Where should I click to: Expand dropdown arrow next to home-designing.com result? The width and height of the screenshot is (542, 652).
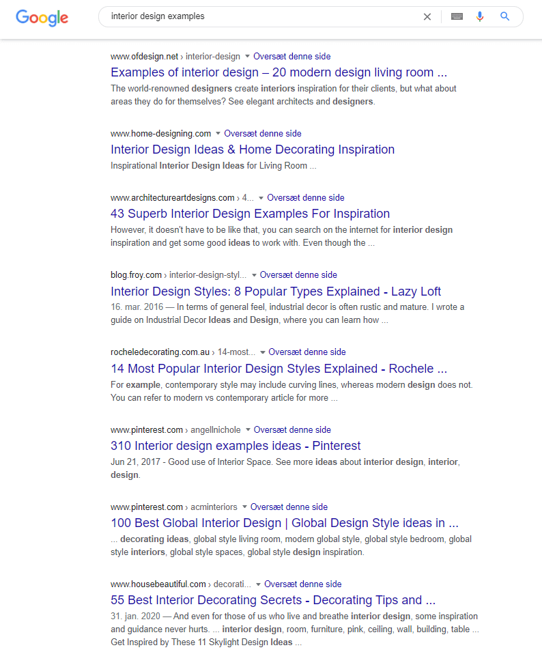click(218, 134)
